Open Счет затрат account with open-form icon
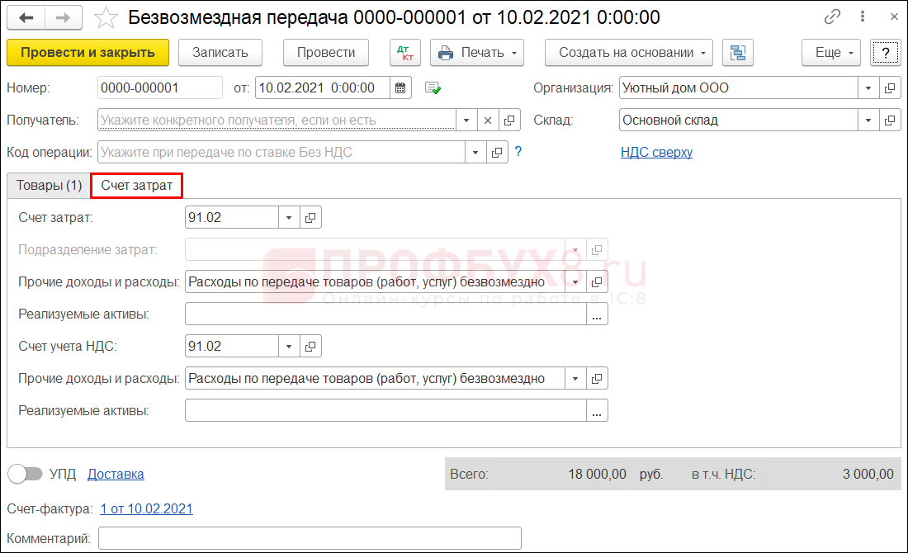Viewport: 908px width, 553px height. click(310, 218)
